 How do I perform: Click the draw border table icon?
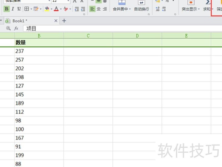[36, 9]
